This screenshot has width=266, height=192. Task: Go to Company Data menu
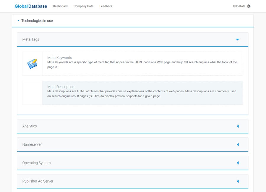pos(83,6)
